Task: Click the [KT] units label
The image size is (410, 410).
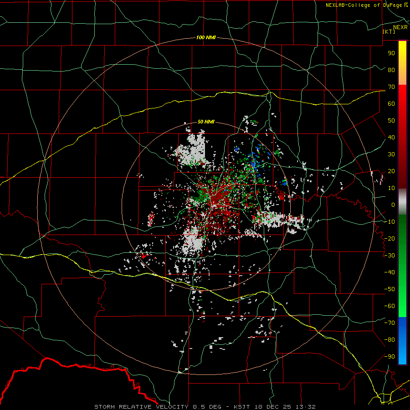Action: (x=389, y=31)
